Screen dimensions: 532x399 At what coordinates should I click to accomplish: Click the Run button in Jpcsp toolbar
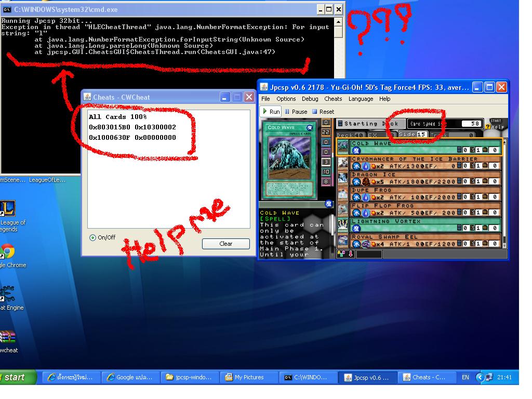point(271,112)
